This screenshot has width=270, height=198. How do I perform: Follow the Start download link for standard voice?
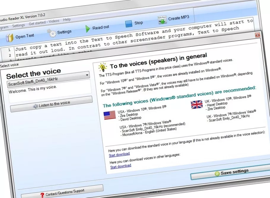coord(119,154)
